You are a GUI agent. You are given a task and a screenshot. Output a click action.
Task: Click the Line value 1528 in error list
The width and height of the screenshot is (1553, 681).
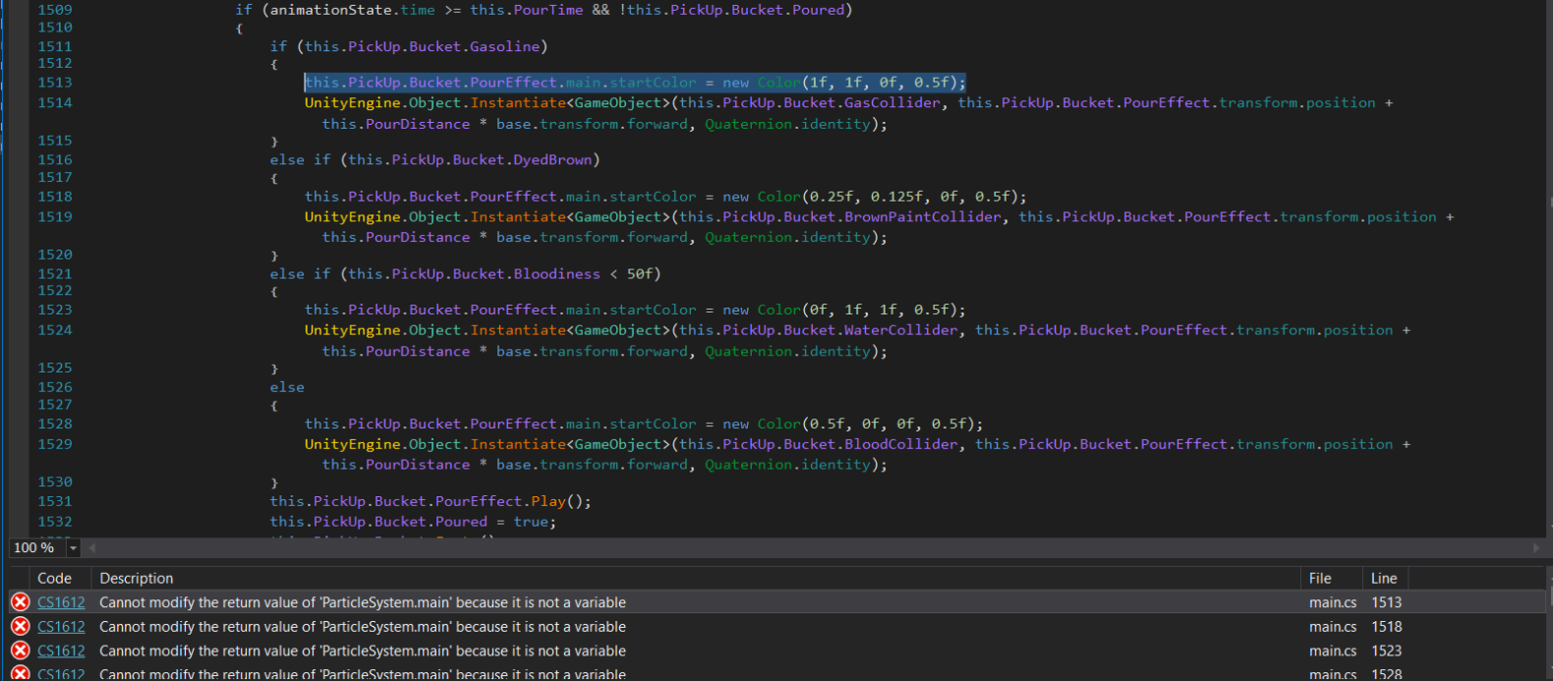tap(1387, 674)
